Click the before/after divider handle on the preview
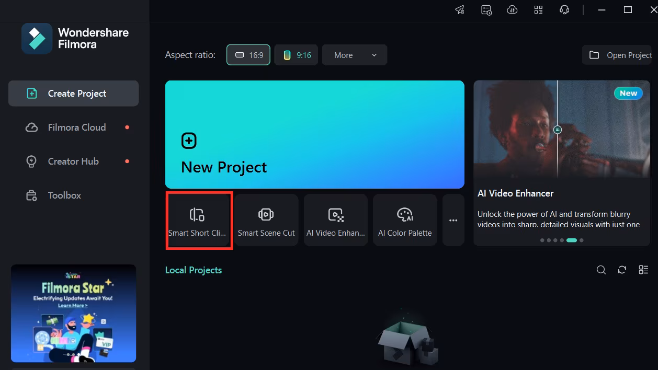 pyautogui.click(x=558, y=130)
